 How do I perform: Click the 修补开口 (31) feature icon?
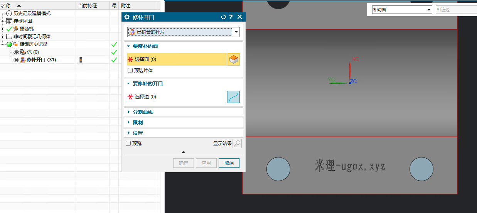tap(23, 60)
